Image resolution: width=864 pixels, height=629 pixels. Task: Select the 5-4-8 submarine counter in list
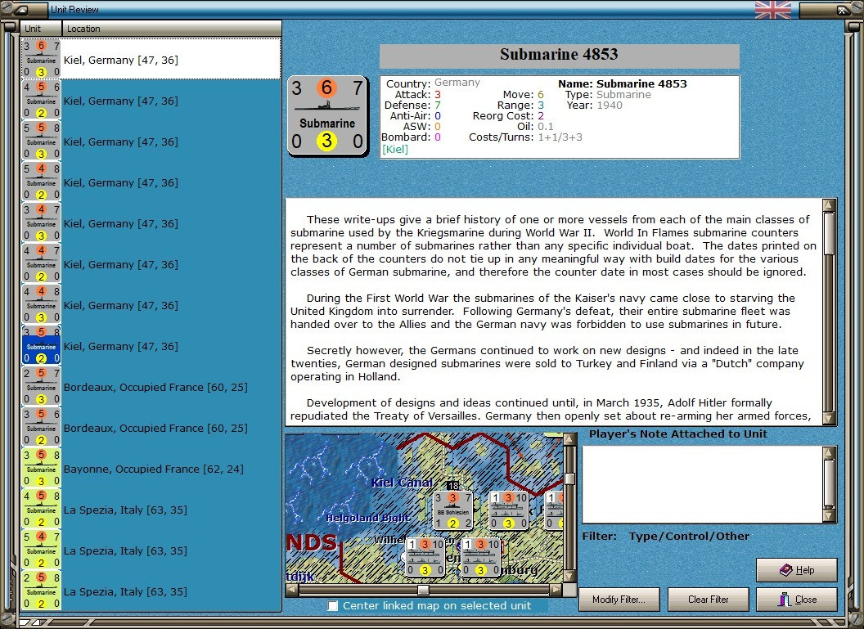point(42,182)
